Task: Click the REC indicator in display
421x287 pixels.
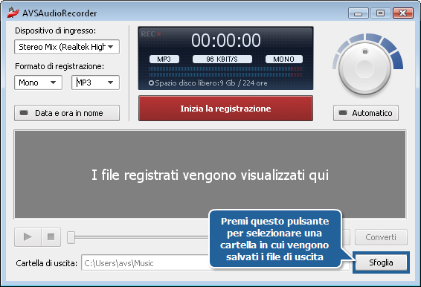Action: (x=151, y=34)
